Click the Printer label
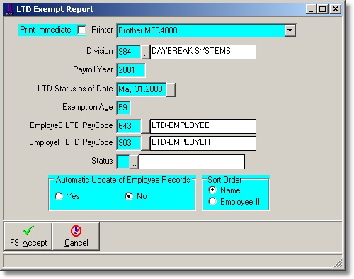The width and height of the screenshot is (354, 279). coord(102,30)
